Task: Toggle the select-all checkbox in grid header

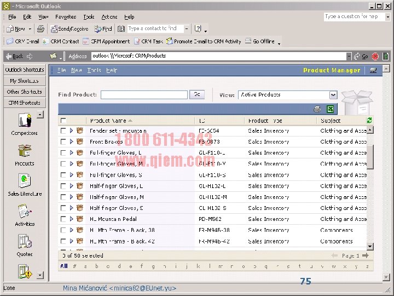Action: tap(63, 121)
